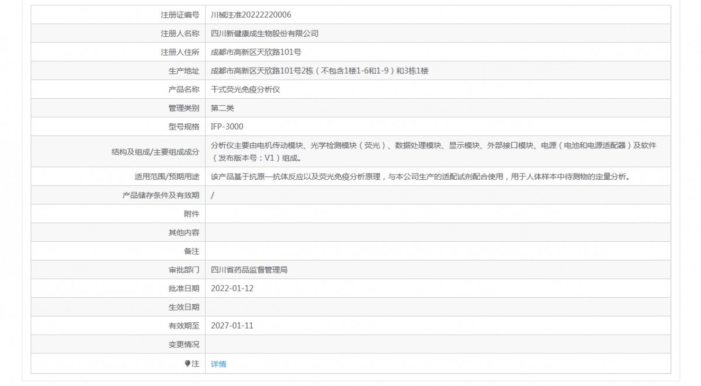The height and width of the screenshot is (386, 701).
Task: Click the 产品名称 label
Action: click(x=183, y=89)
